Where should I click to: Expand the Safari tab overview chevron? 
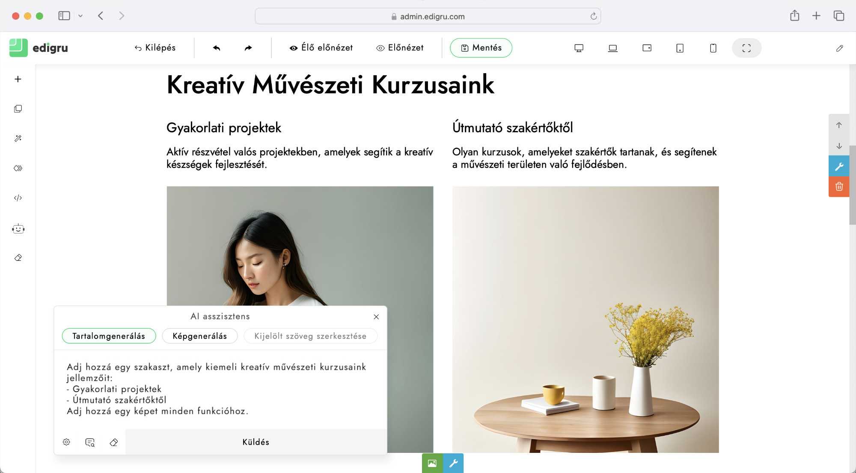pos(81,16)
